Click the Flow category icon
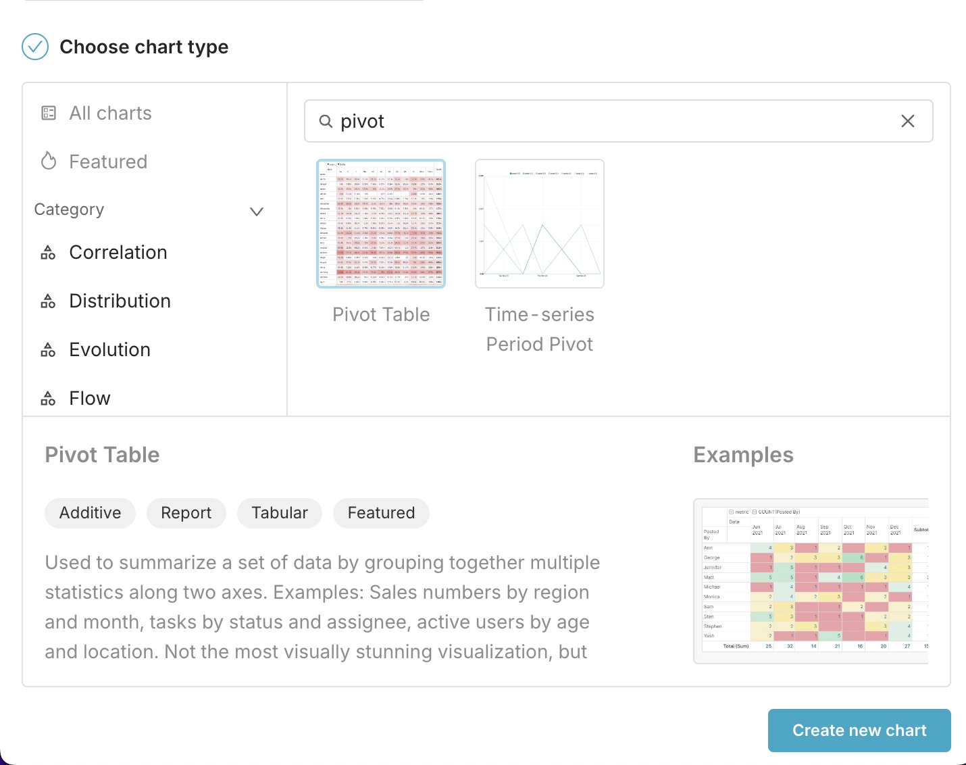This screenshot has height=765, width=966. click(x=48, y=399)
